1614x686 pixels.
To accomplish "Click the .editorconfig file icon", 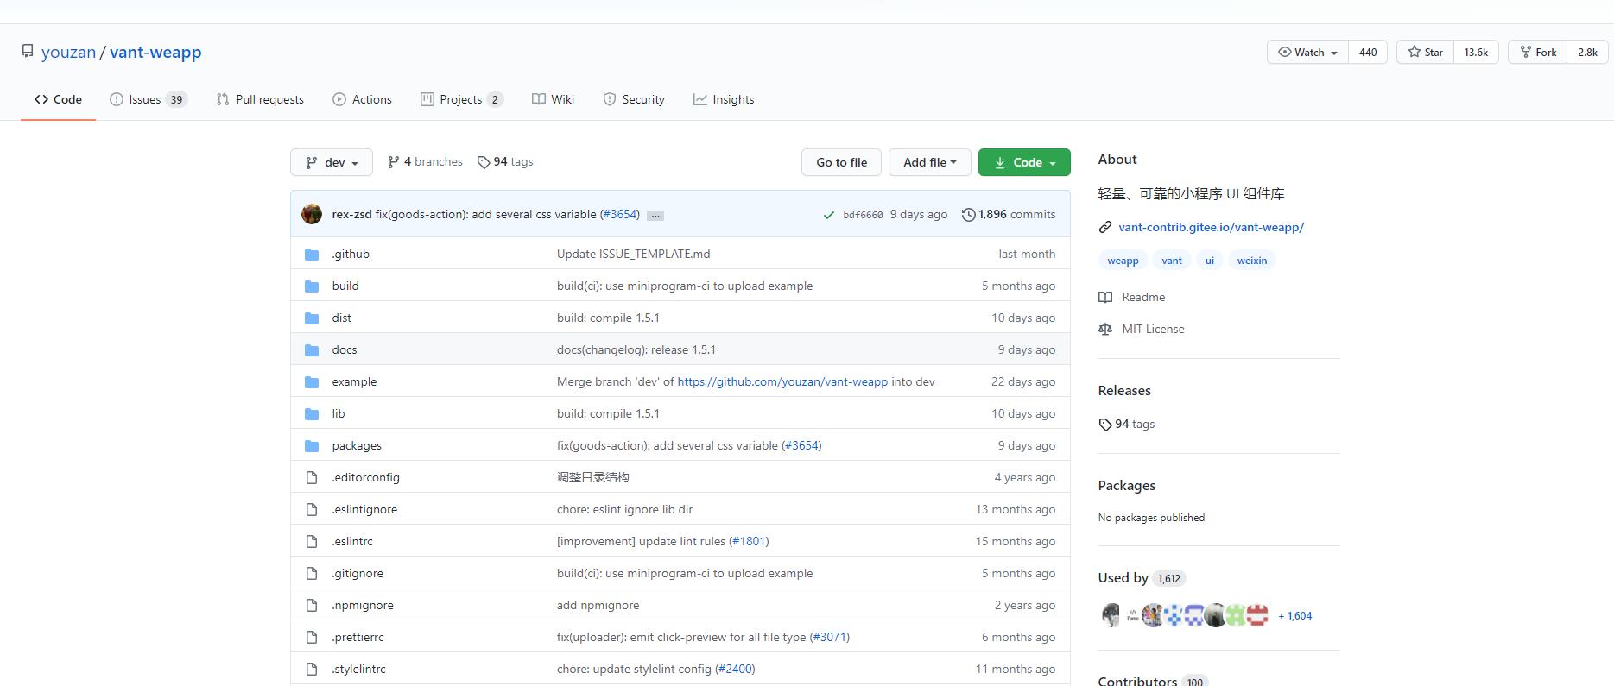I will (312, 478).
